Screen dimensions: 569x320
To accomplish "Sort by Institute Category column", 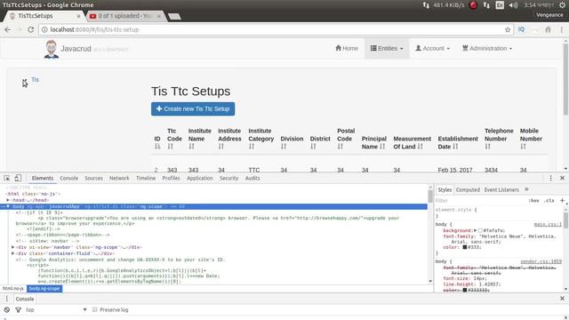I will [x=252, y=147].
